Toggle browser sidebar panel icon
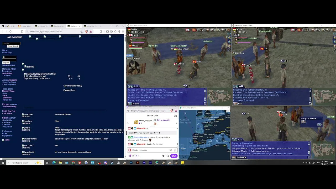Screen dimensions: 336x189 107,31
